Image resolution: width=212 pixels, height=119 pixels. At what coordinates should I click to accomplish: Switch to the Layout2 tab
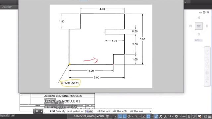point(4,115)
